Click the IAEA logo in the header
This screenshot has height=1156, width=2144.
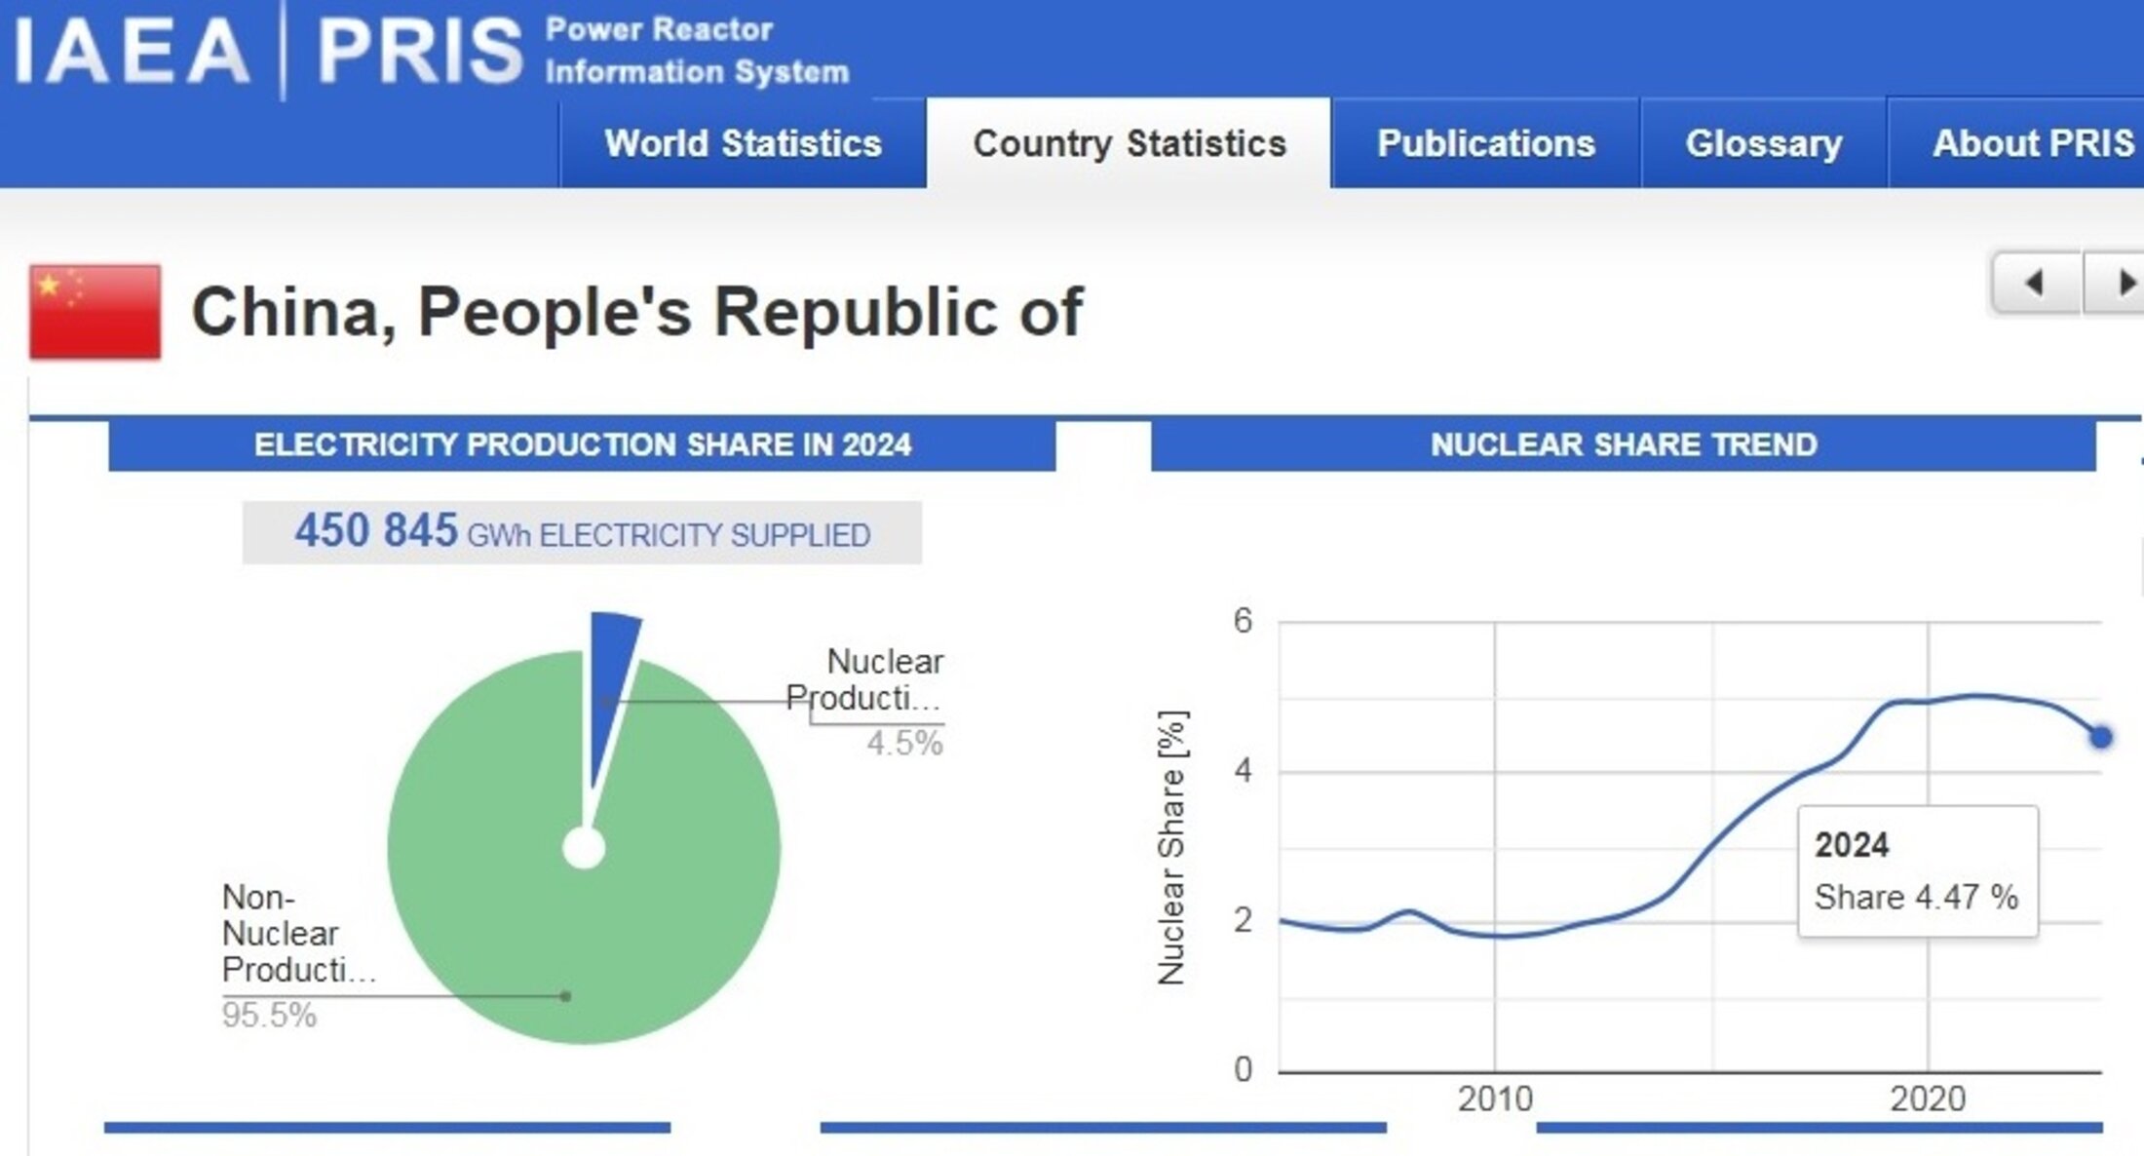click(132, 51)
